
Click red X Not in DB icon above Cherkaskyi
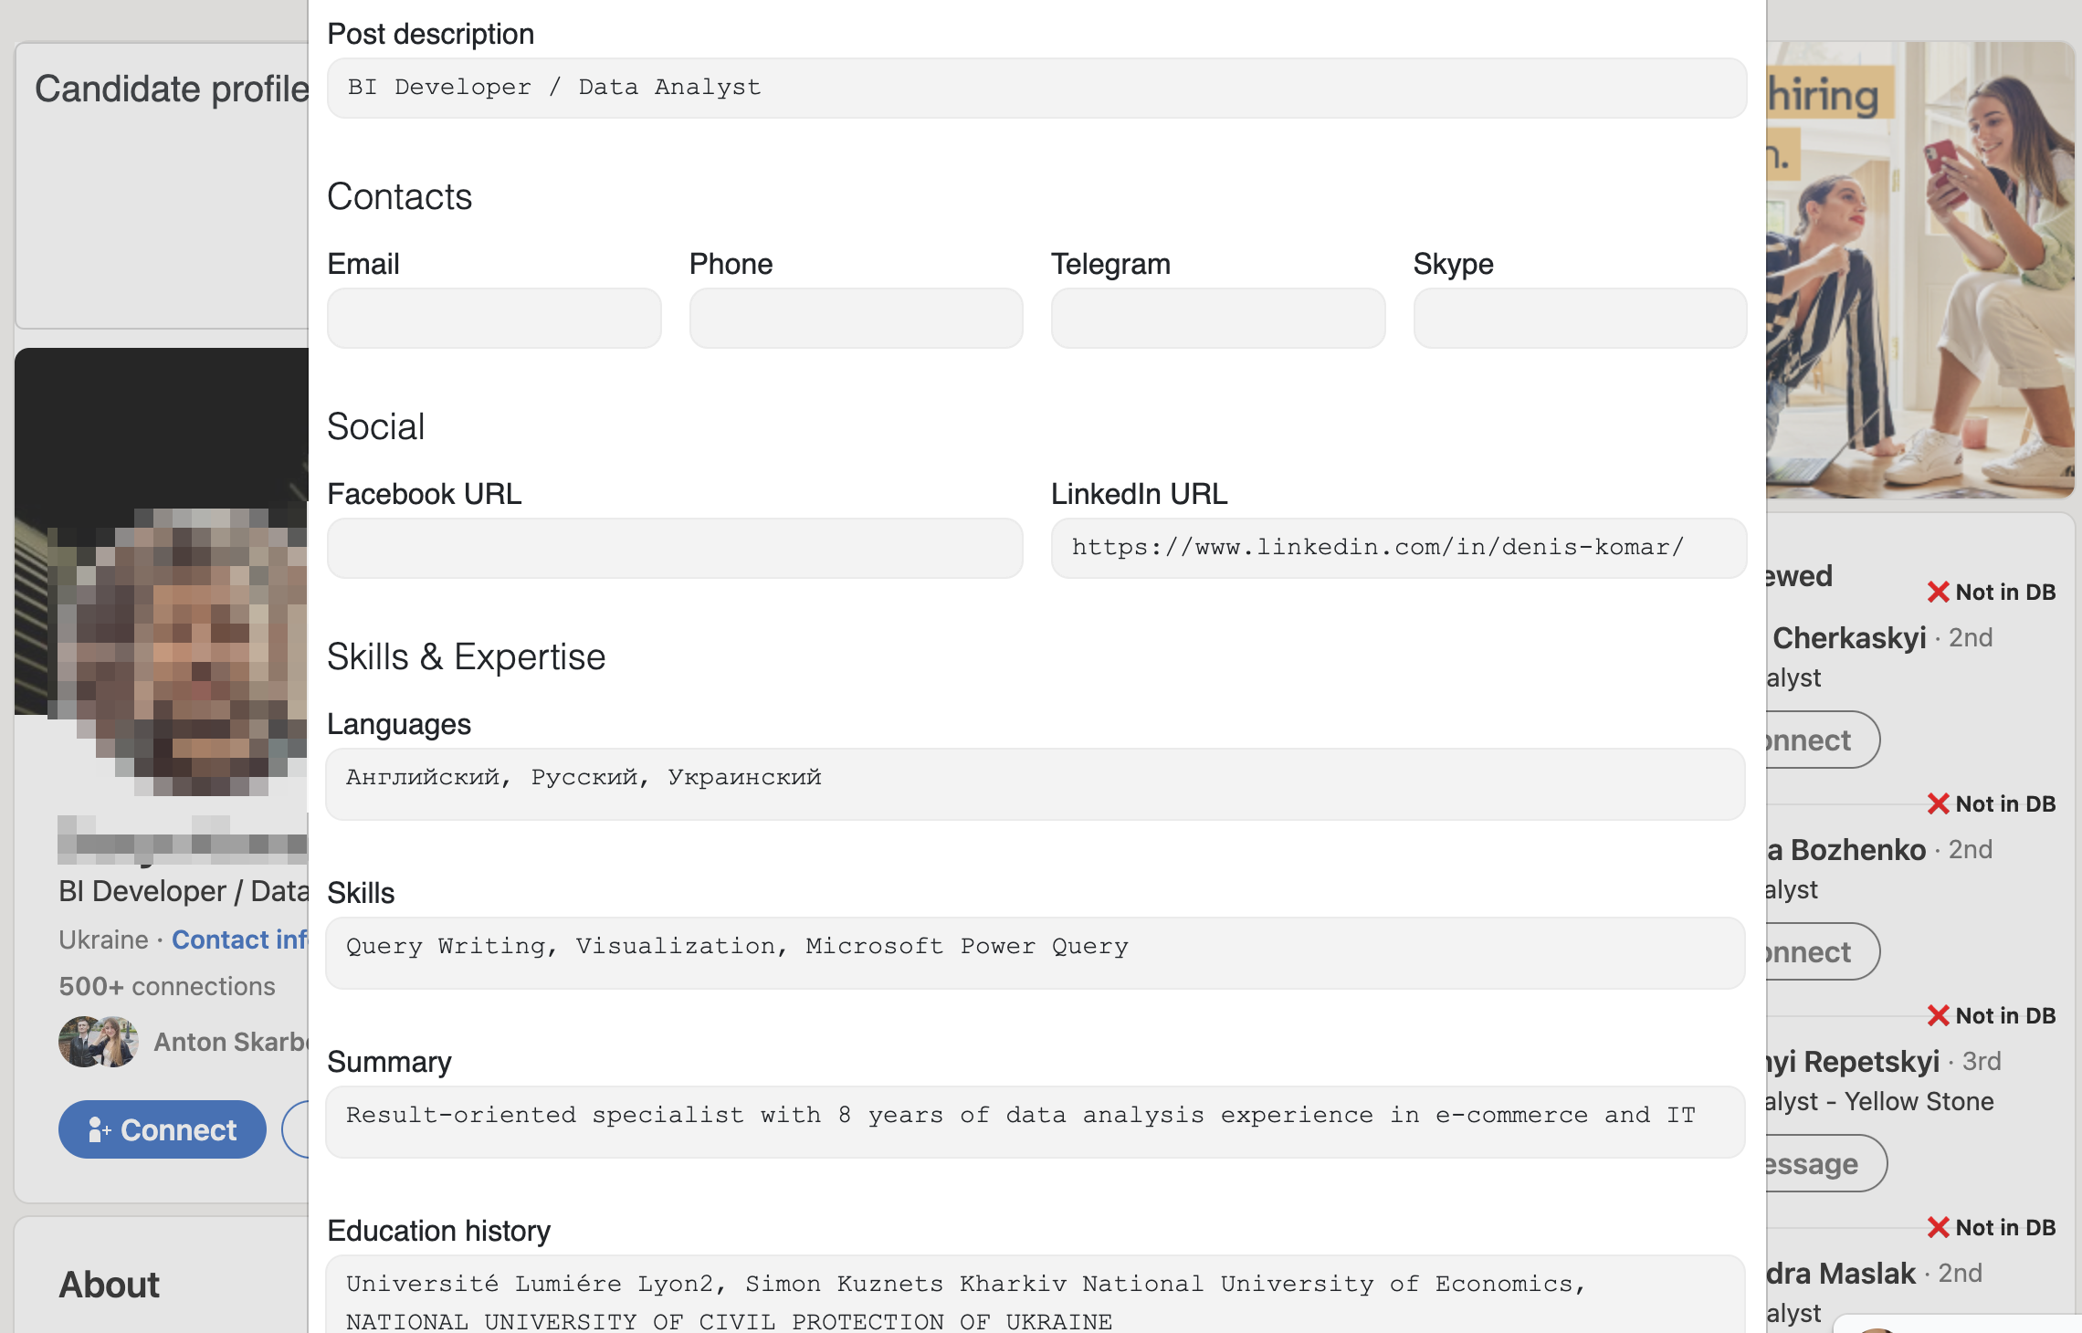point(1938,592)
